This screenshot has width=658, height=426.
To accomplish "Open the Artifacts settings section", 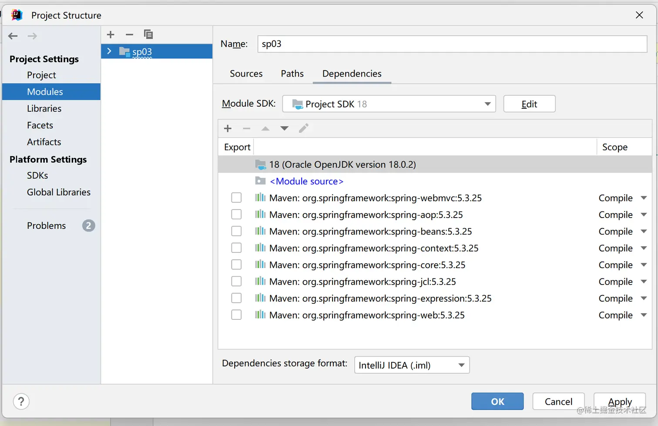I will pyautogui.click(x=44, y=142).
